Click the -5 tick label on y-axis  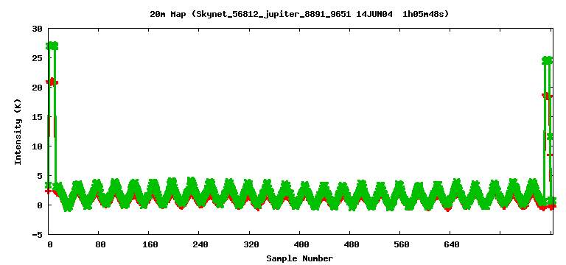(x=37, y=234)
